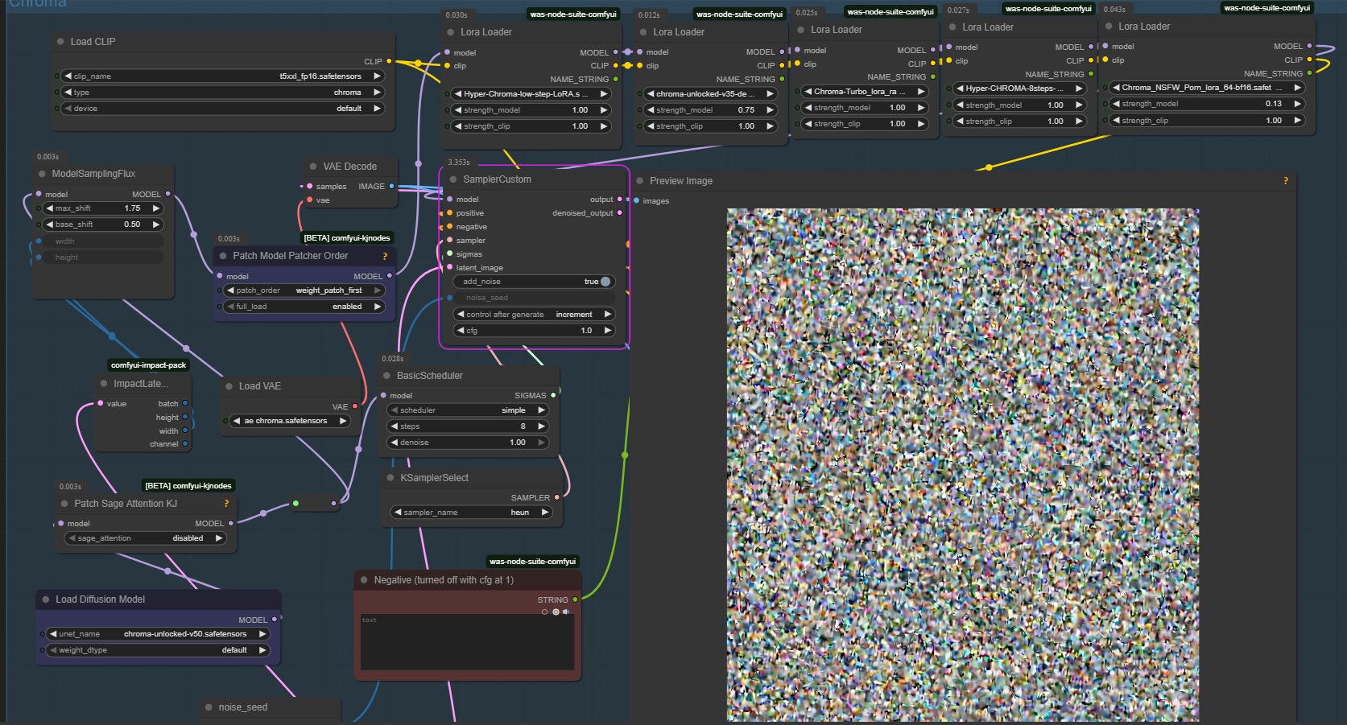Open the sampler_name dropdown showing heun

click(x=472, y=513)
